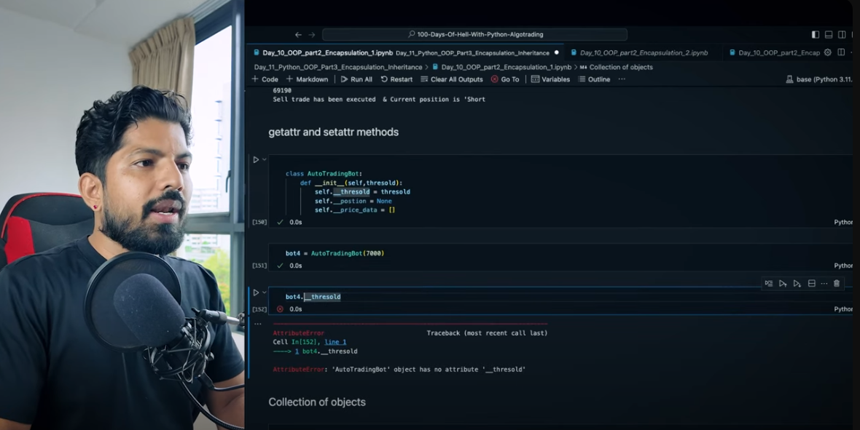Change language mode of cell 152
The height and width of the screenshot is (430, 860).
pos(843,309)
